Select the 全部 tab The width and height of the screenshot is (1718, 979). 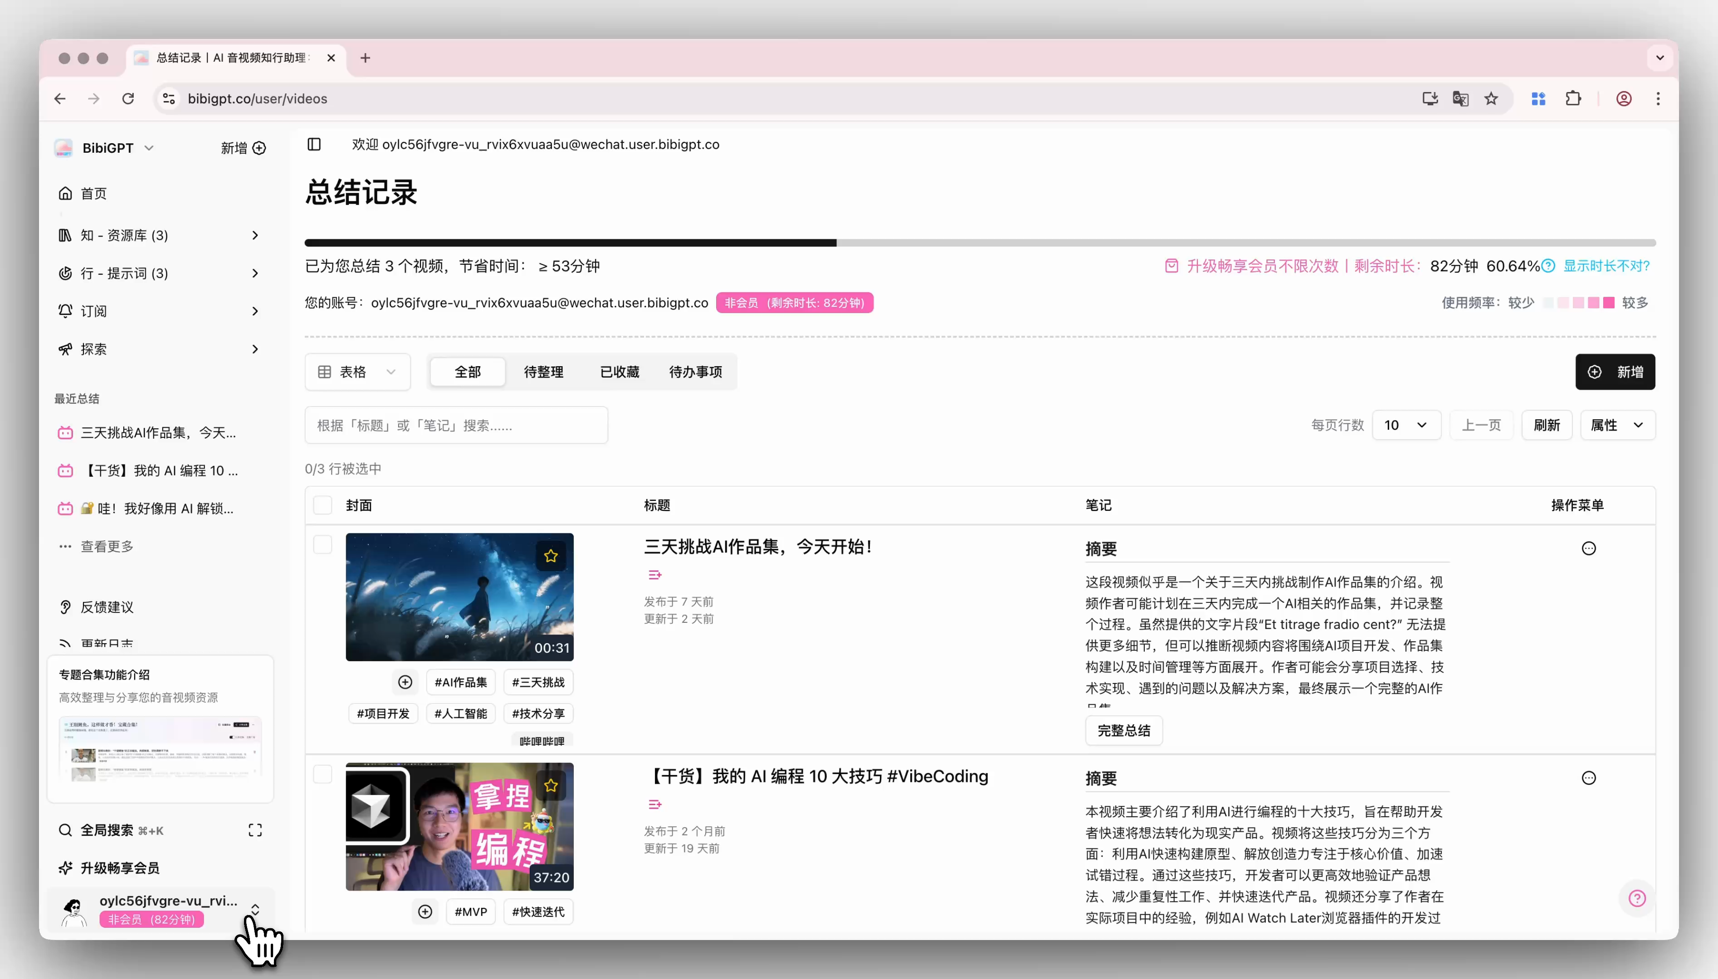coord(468,372)
